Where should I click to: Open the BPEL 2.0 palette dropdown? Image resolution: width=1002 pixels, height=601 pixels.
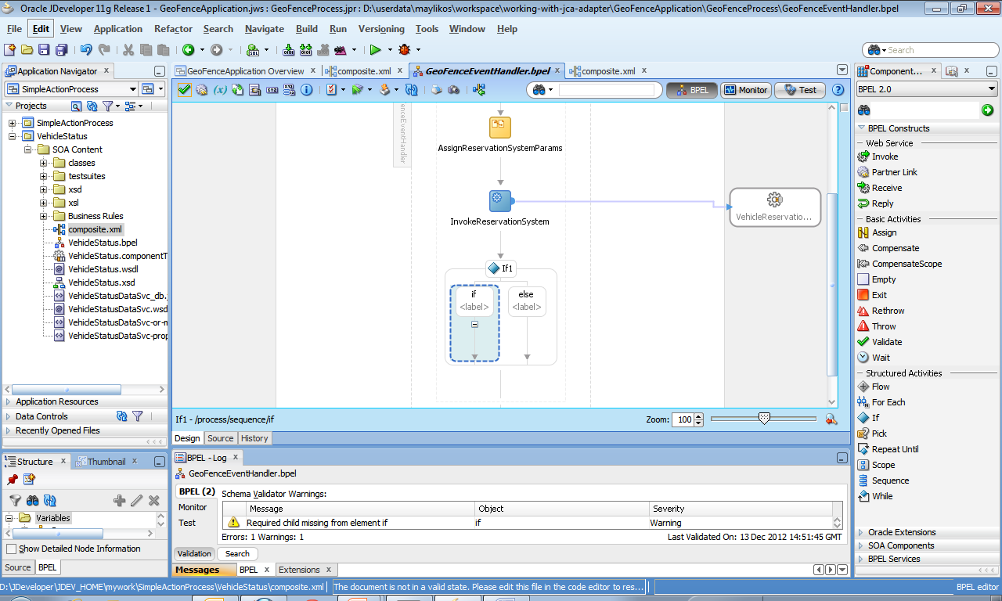pos(927,89)
